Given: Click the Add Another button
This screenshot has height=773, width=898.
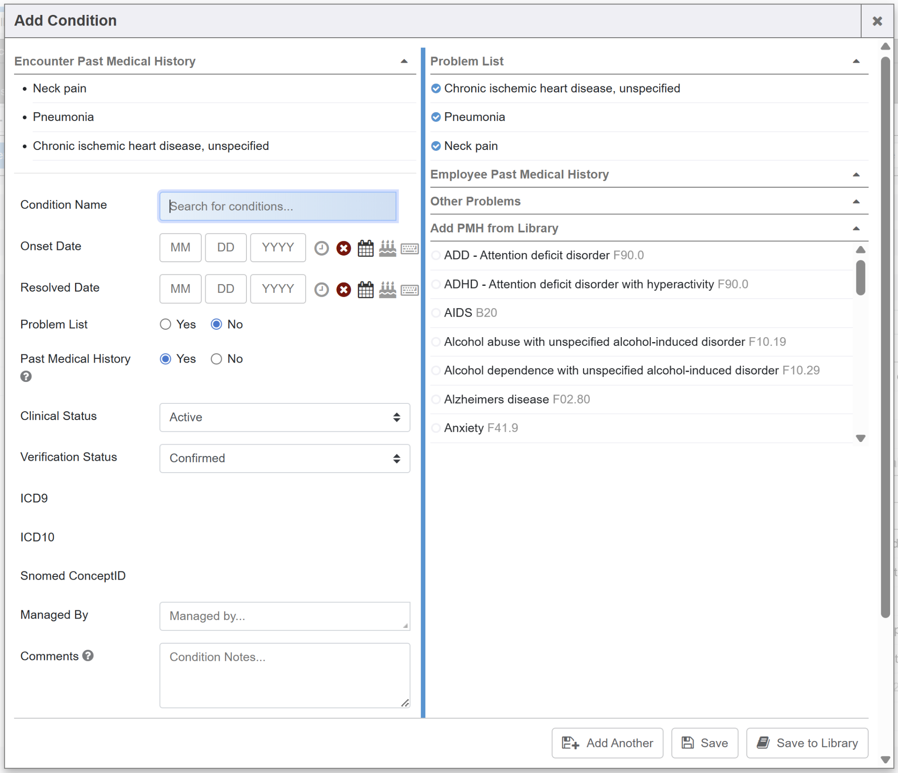Looking at the screenshot, I should pos(607,743).
